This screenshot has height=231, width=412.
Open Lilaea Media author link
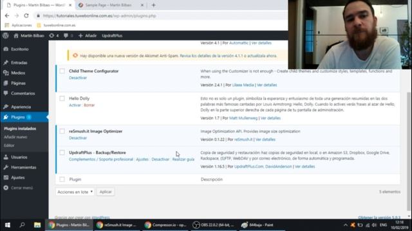pyautogui.click(x=243, y=85)
